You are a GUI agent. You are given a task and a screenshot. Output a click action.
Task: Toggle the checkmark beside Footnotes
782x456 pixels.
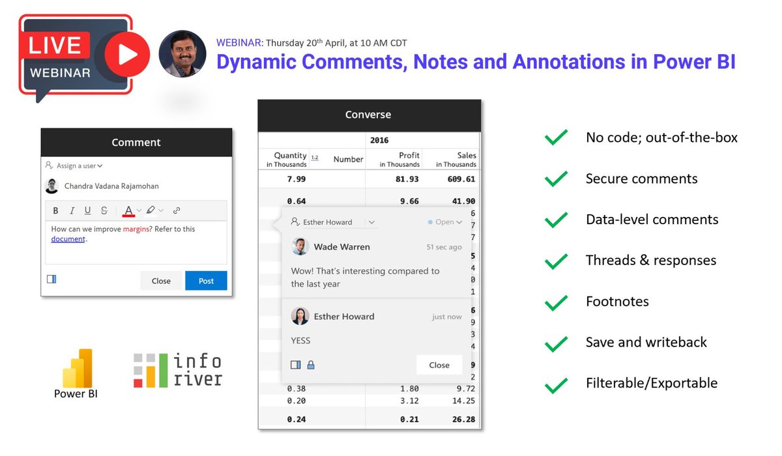click(x=556, y=301)
